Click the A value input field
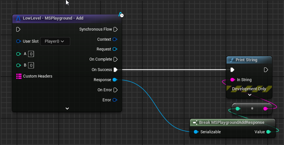This screenshot has height=145, width=284. pos(31,54)
